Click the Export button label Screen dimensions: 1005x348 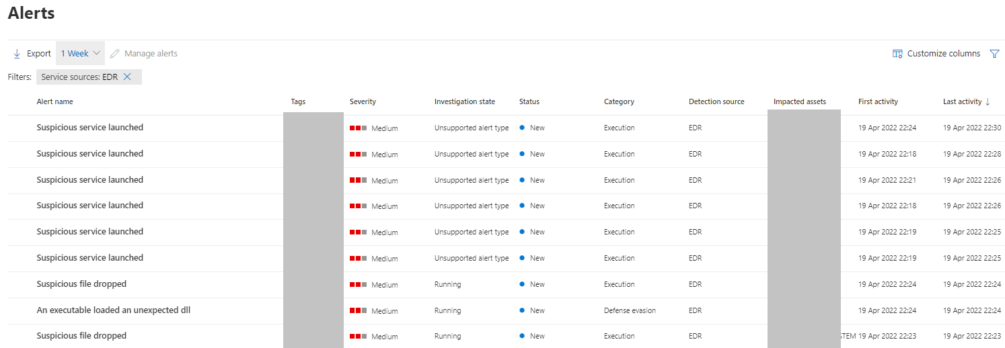click(39, 54)
